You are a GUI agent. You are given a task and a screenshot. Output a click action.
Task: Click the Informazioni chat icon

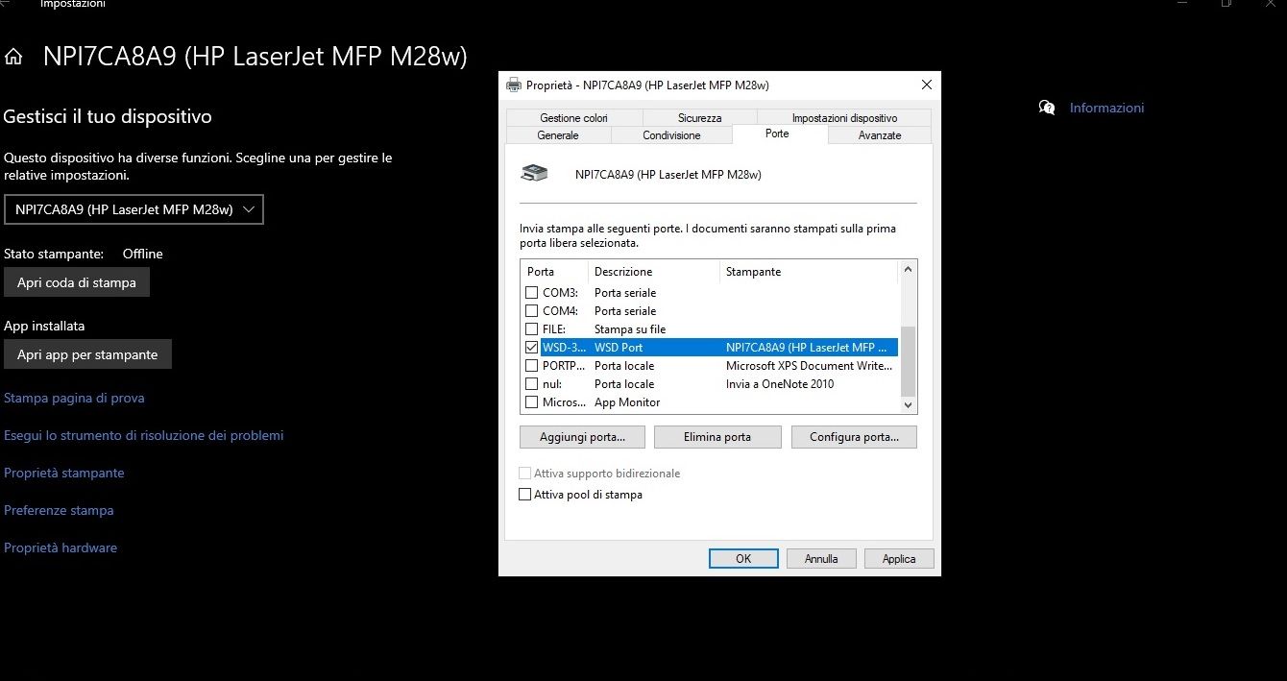[x=1047, y=108]
